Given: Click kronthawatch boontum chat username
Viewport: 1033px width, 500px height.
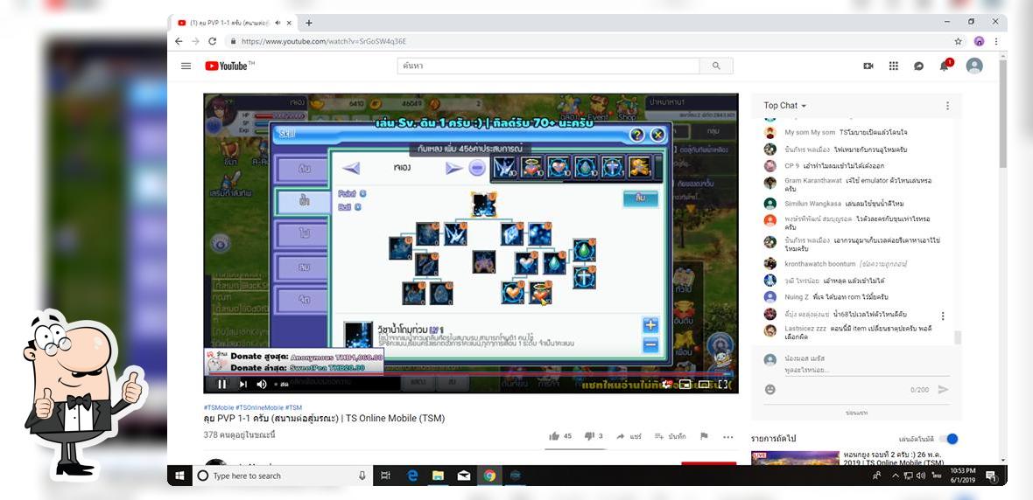Looking at the screenshot, I should (819, 264).
